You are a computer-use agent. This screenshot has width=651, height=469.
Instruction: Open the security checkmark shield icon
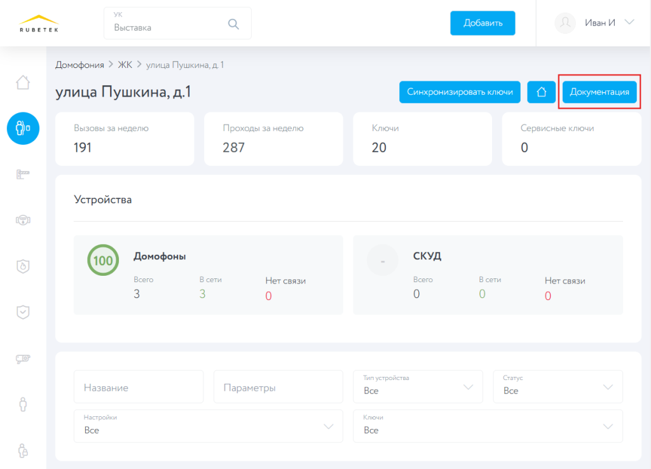click(x=23, y=312)
